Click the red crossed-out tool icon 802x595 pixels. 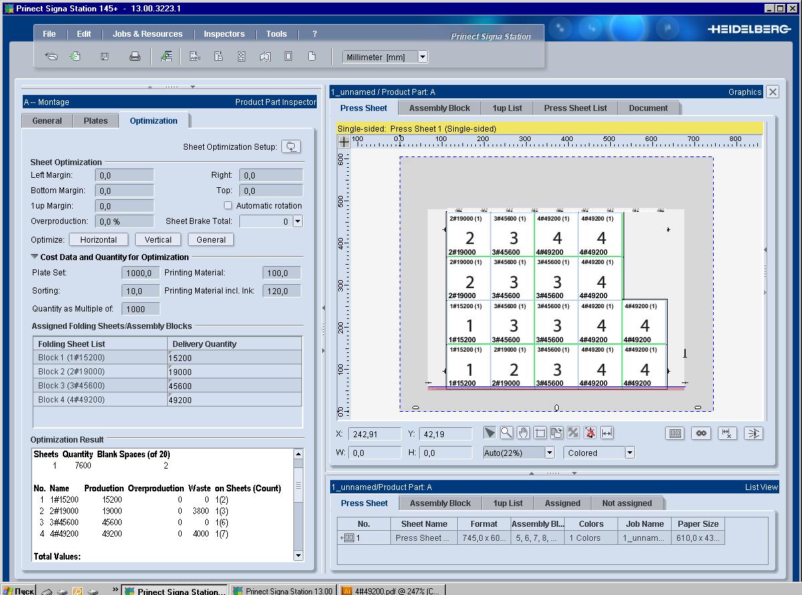590,433
